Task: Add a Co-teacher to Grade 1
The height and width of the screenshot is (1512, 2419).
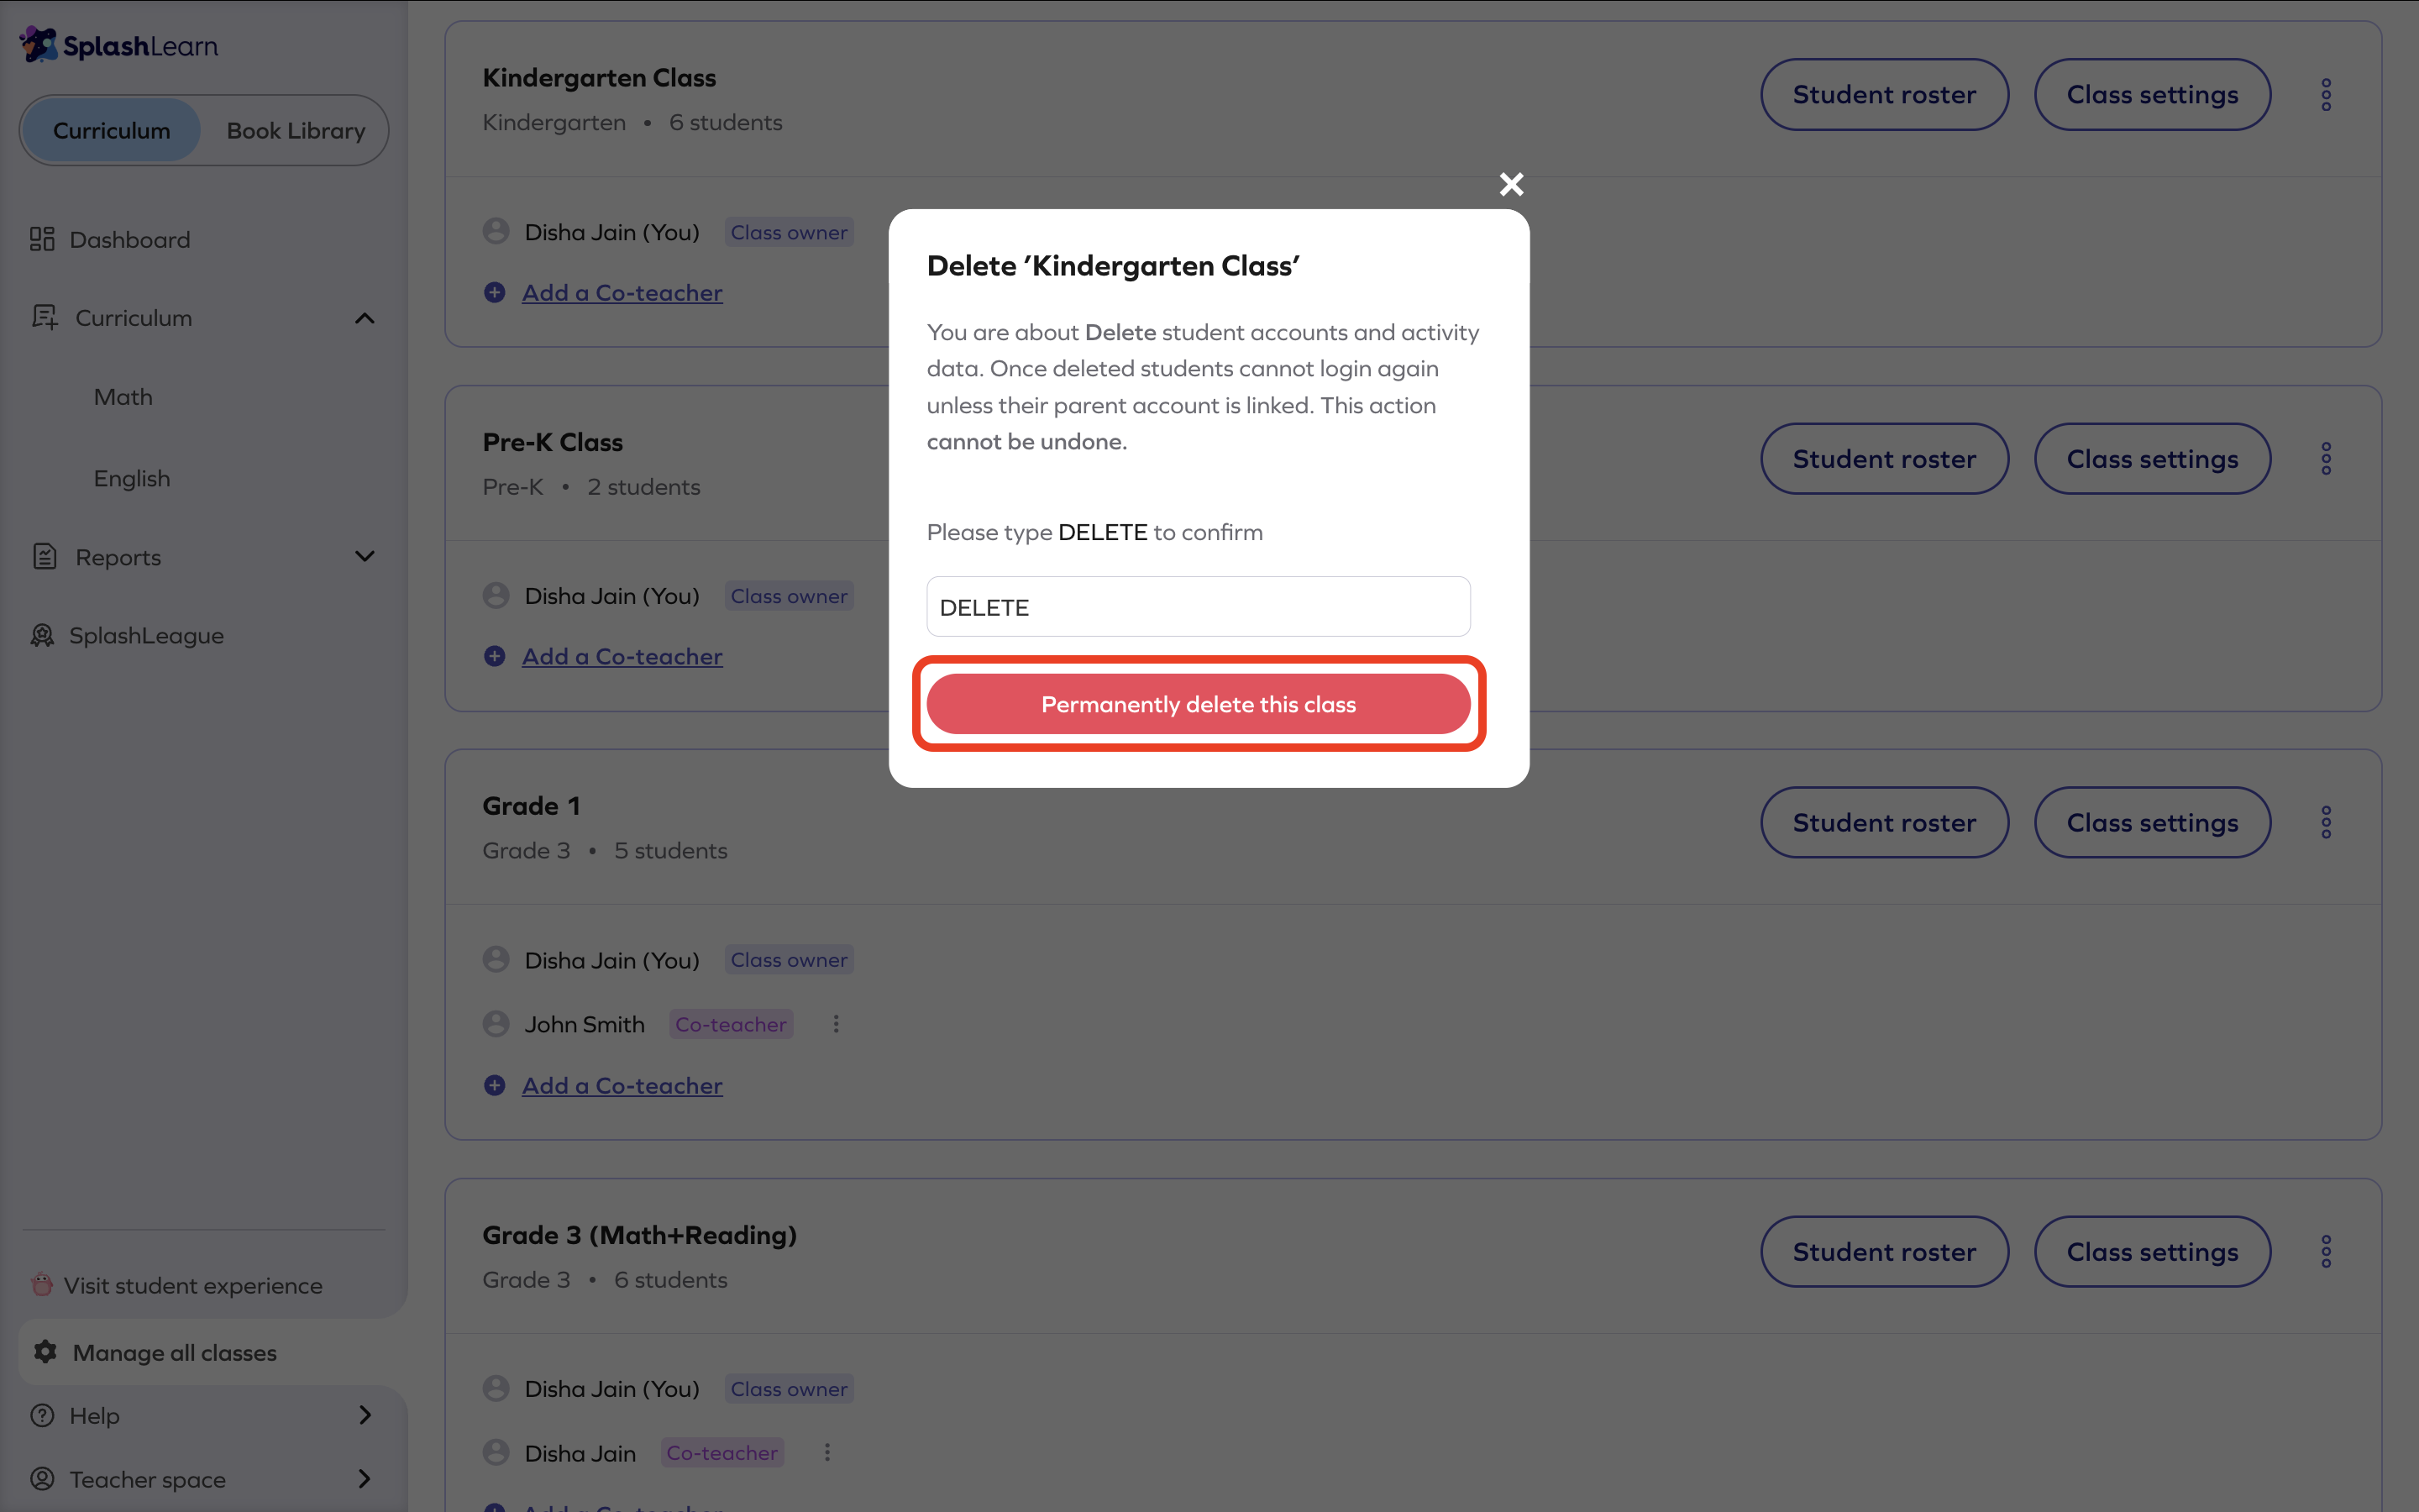Action: click(622, 1085)
